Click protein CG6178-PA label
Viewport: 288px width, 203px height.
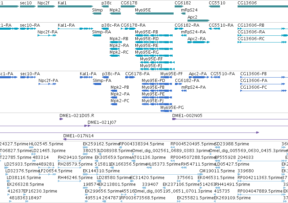tap(137, 74)
